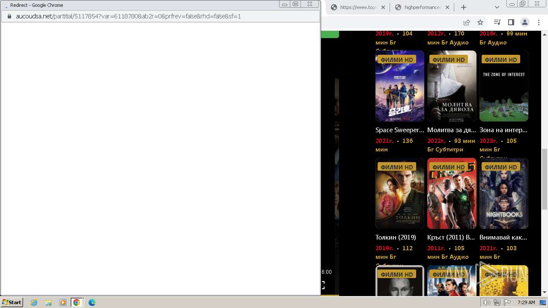Image resolution: width=548 pixels, height=308 pixels.
Task: Toggle the Chrome side panel
Action: pyautogui.click(x=511, y=22)
